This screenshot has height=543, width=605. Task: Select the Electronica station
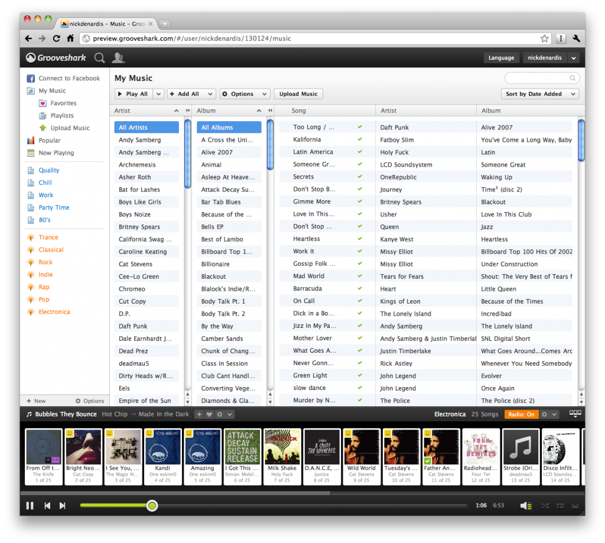pyautogui.click(x=54, y=312)
